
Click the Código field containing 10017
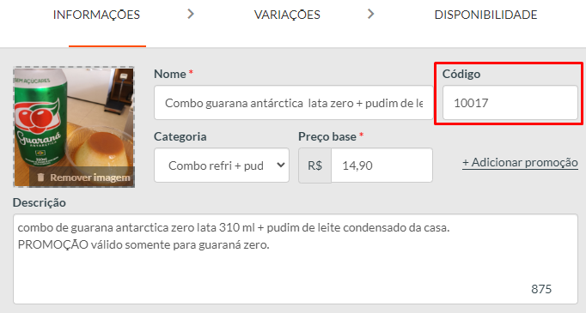510,103
